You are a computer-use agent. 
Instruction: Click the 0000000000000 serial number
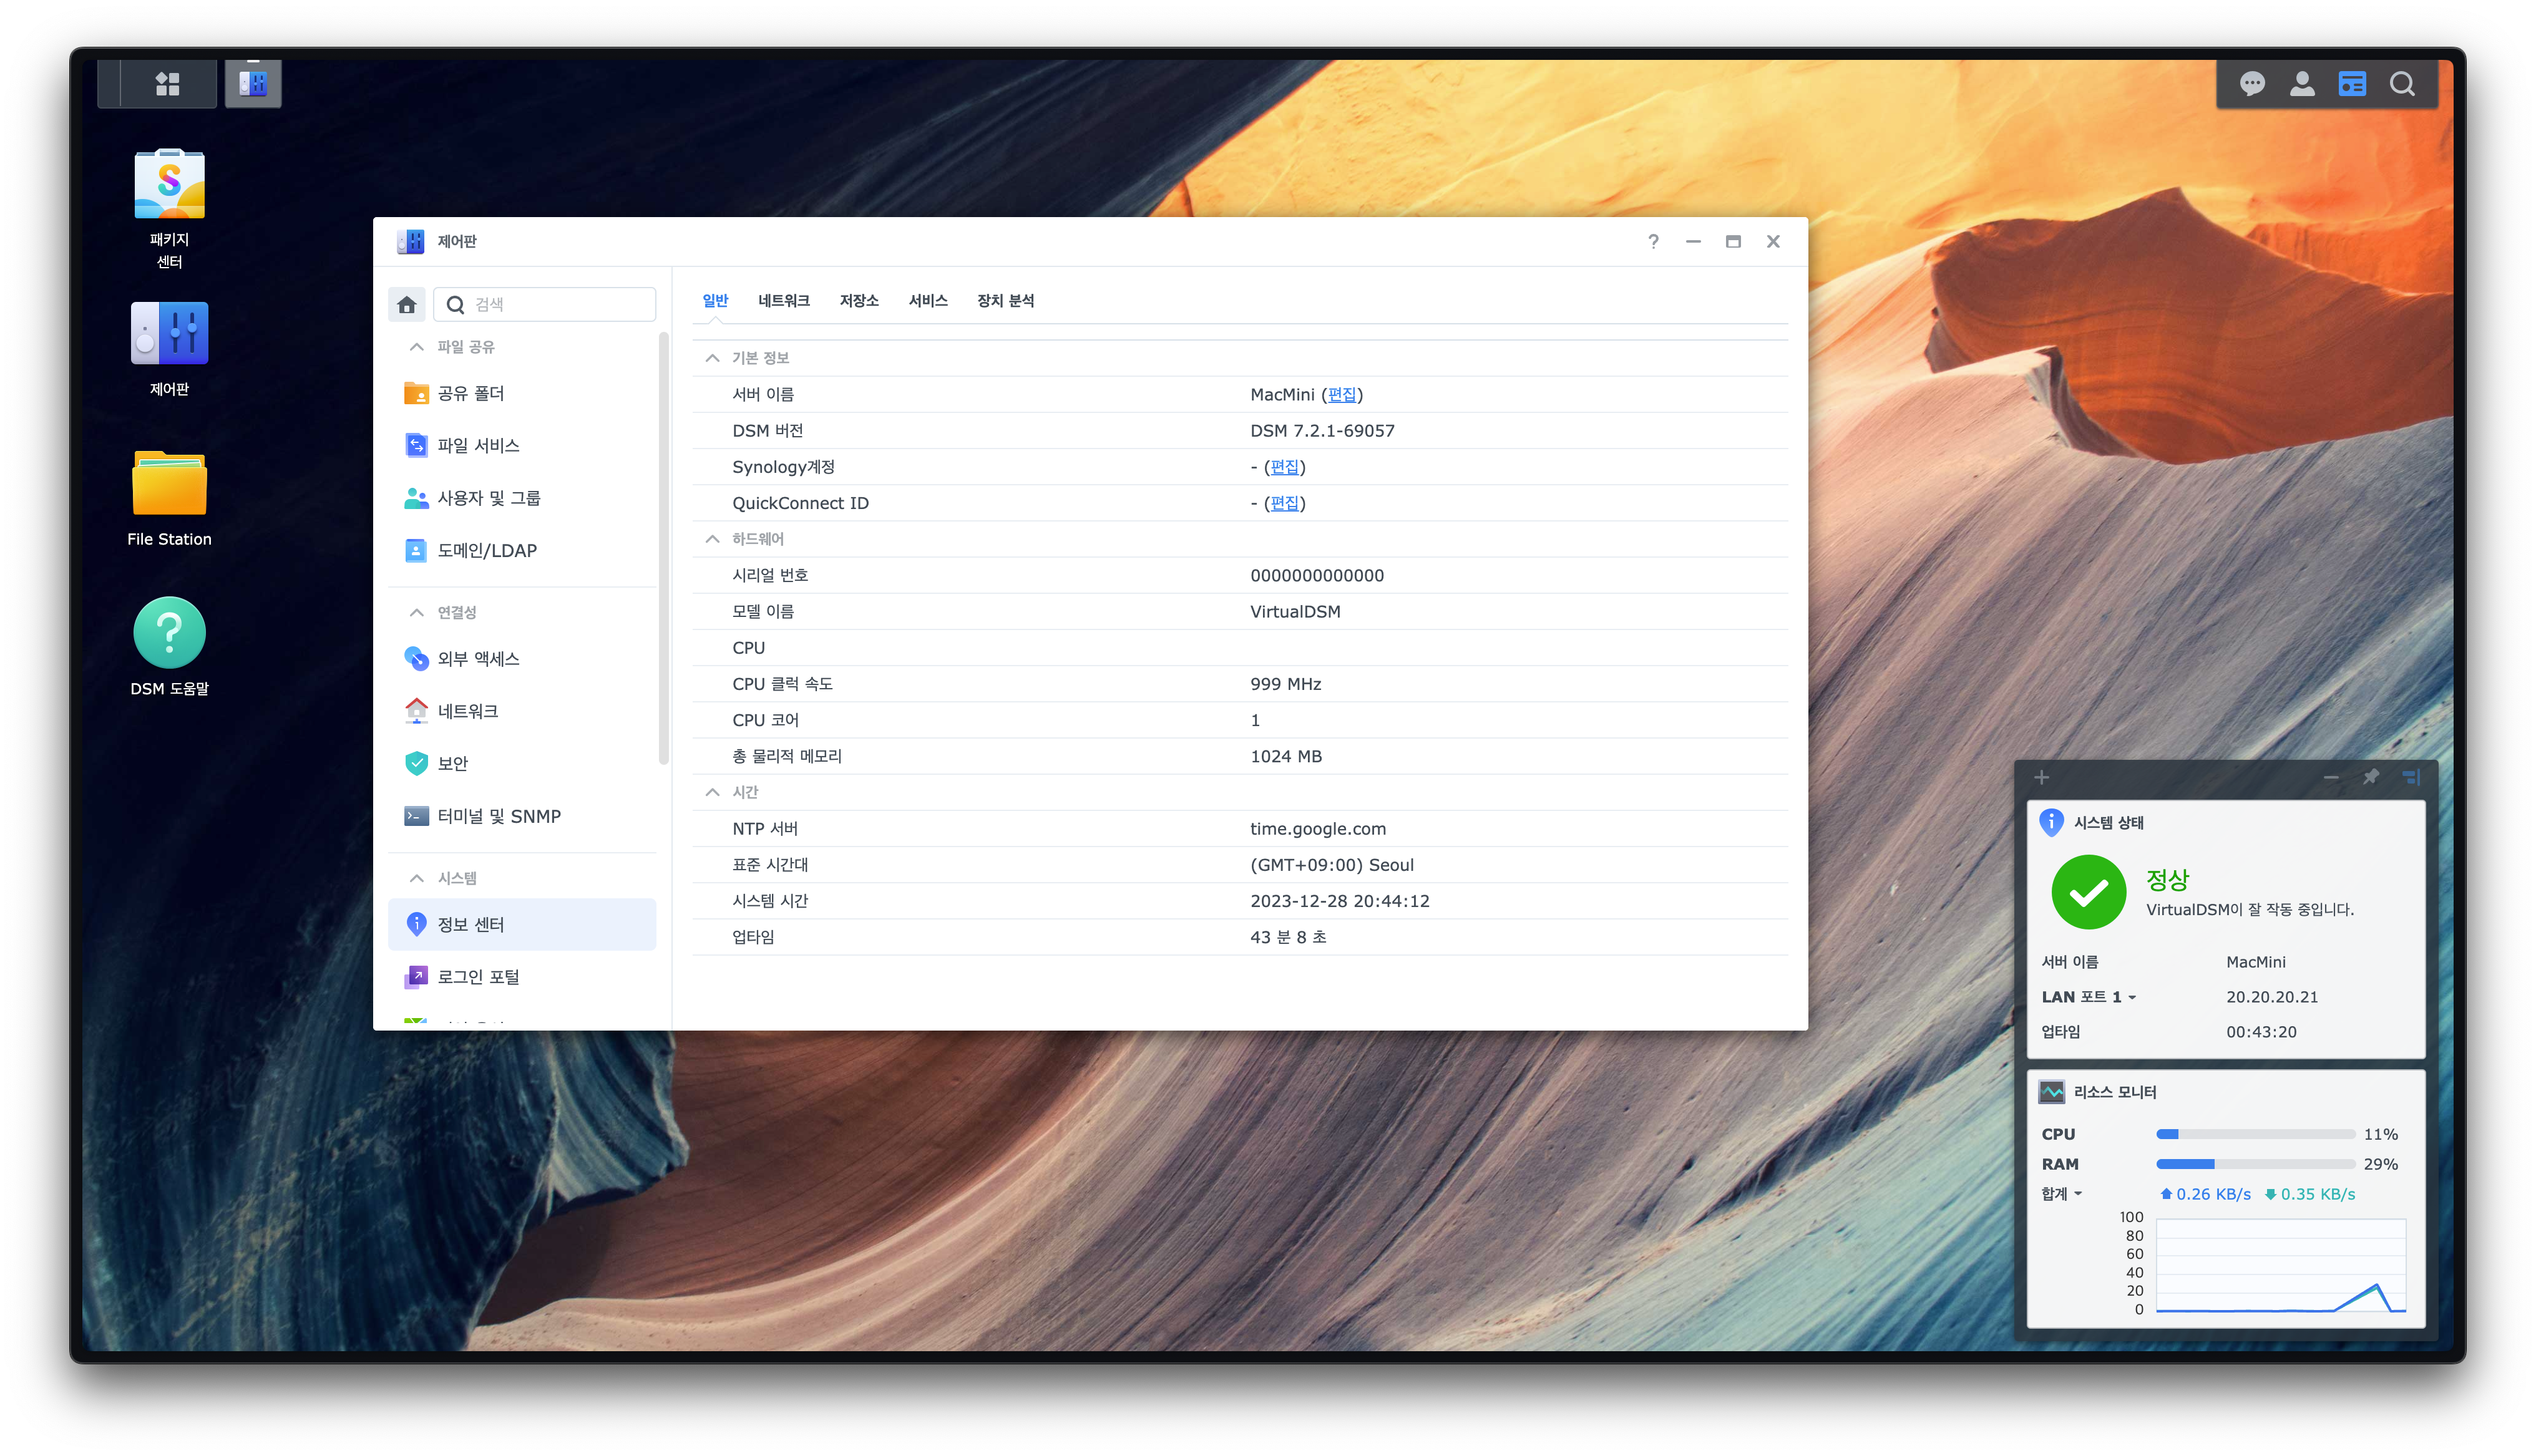[x=1317, y=575]
